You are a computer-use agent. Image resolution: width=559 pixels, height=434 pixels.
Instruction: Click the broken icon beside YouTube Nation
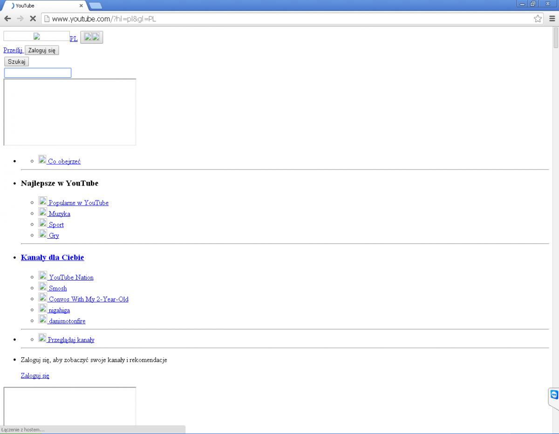pyautogui.click(x=42, y=275)
